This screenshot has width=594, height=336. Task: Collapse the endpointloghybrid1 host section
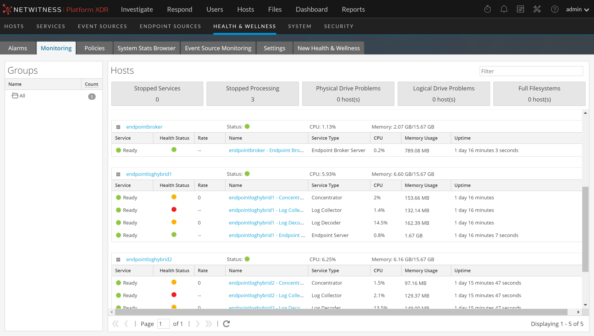tap(118, 174)
